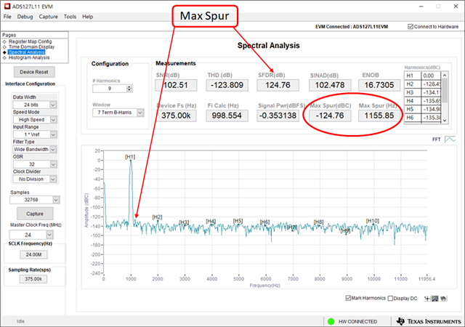Open the Samples dropdown
The width and height of the screenshot is (465, 327).
coord(56,200)
